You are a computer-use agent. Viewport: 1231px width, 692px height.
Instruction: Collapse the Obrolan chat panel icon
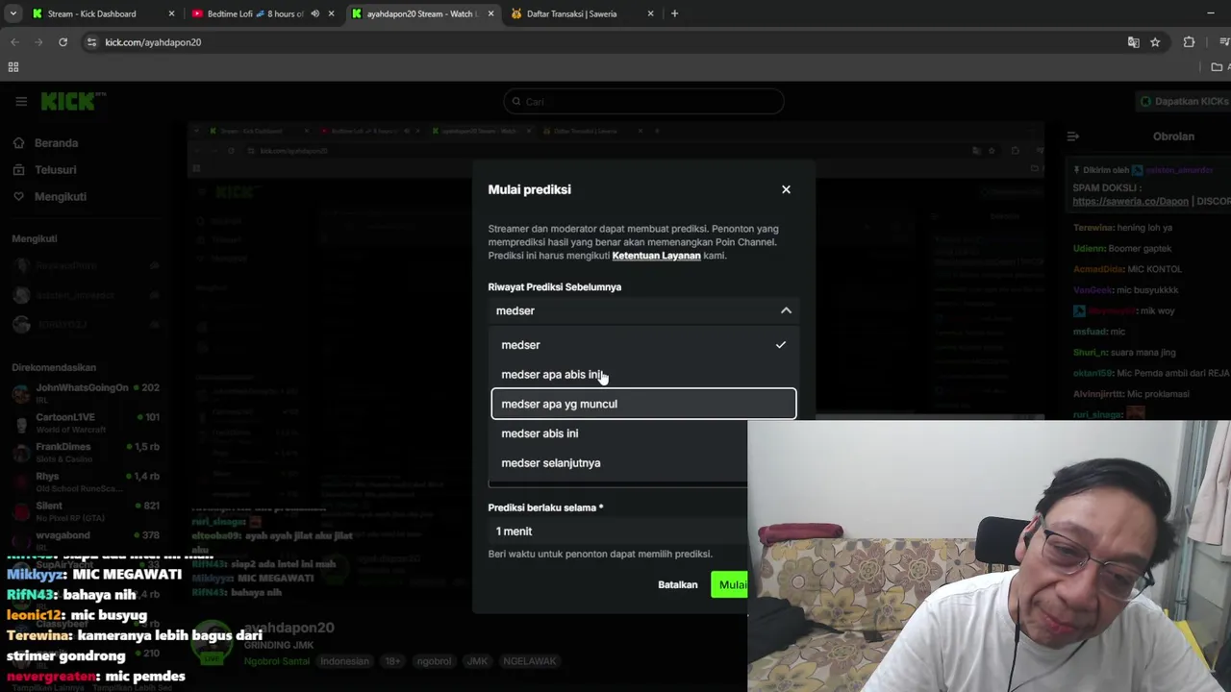[x=1073, y=136]
